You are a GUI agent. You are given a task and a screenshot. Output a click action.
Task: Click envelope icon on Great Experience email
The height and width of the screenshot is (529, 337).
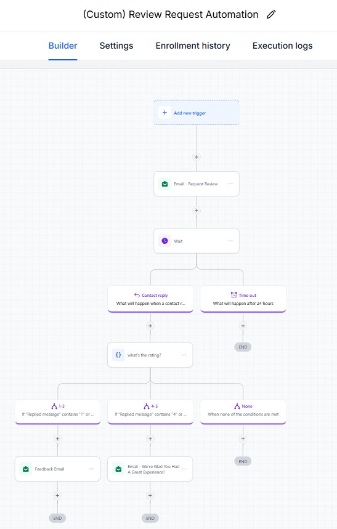[118, 469]
